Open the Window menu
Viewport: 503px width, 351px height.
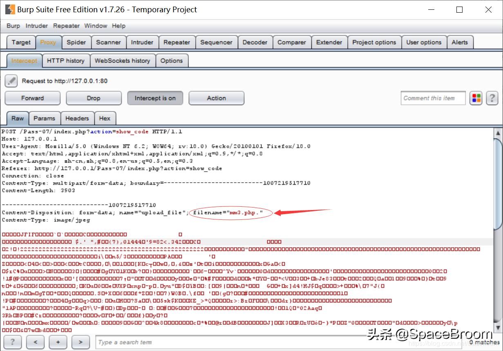96,26
